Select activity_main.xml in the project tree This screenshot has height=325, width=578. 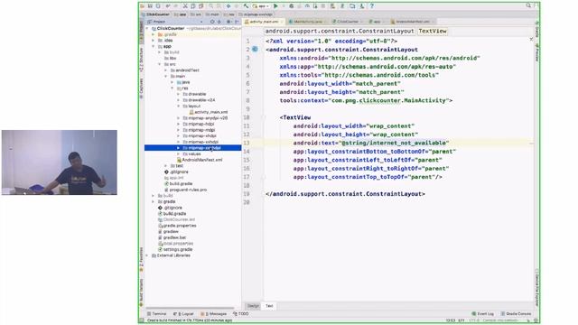[209, 112]
